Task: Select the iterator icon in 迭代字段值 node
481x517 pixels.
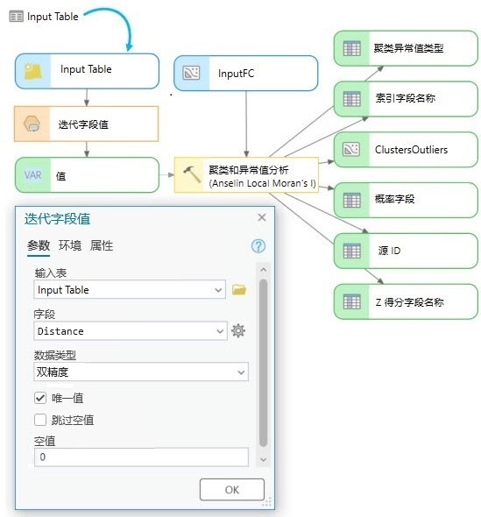Action: 32,124
